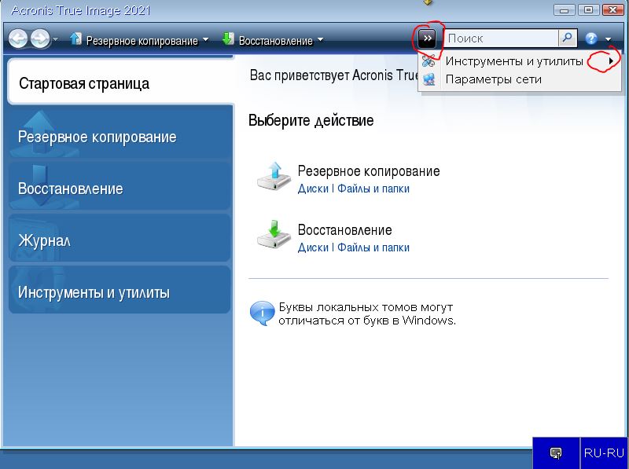Click Файлы и папки link under Восстановление

pyautogui.click(x=373, y=247)
